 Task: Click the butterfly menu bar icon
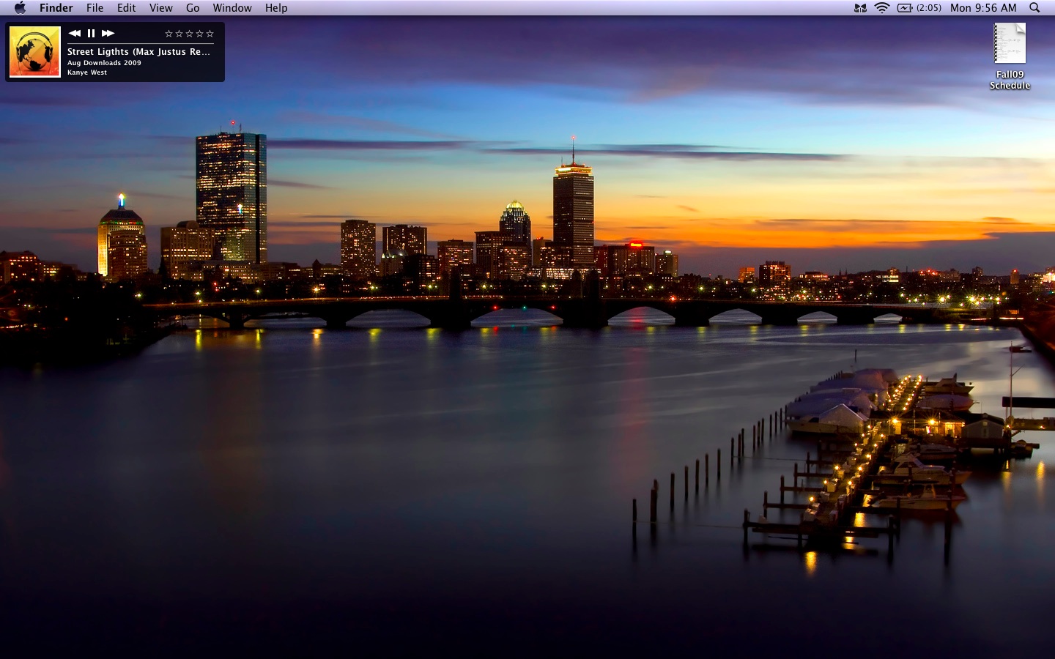tap(860, 7)
